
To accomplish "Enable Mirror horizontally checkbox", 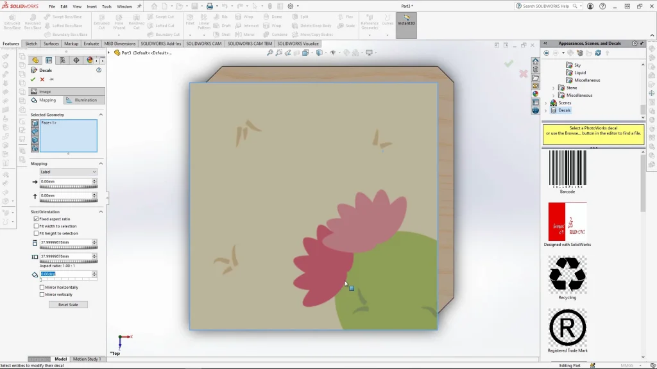I will (x=42, y=288).
